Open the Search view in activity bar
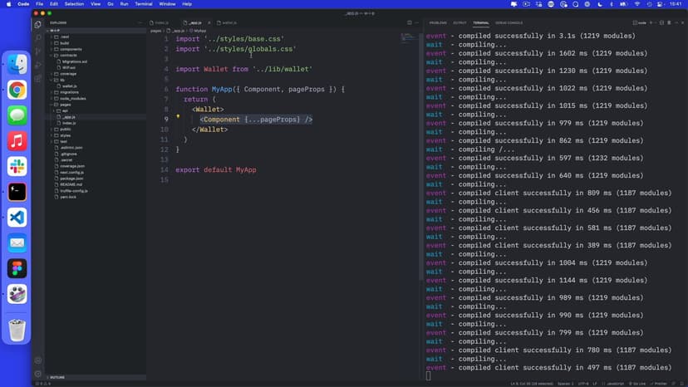Viewport: 688px width, 387px height. tap(38, 38)
